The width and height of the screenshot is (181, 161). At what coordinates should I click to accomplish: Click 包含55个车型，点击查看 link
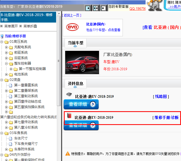coord(103,30)
